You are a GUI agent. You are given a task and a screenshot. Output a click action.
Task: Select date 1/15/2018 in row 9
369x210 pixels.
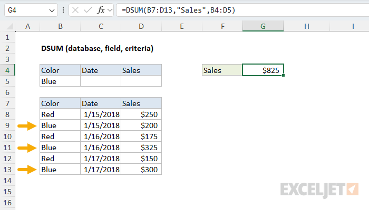pos(101,125)
